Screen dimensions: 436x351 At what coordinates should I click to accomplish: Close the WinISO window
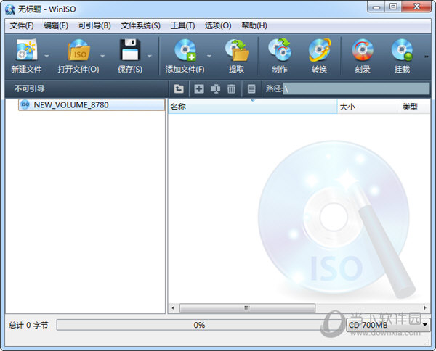pyautogui.click(x=416, y=7)
